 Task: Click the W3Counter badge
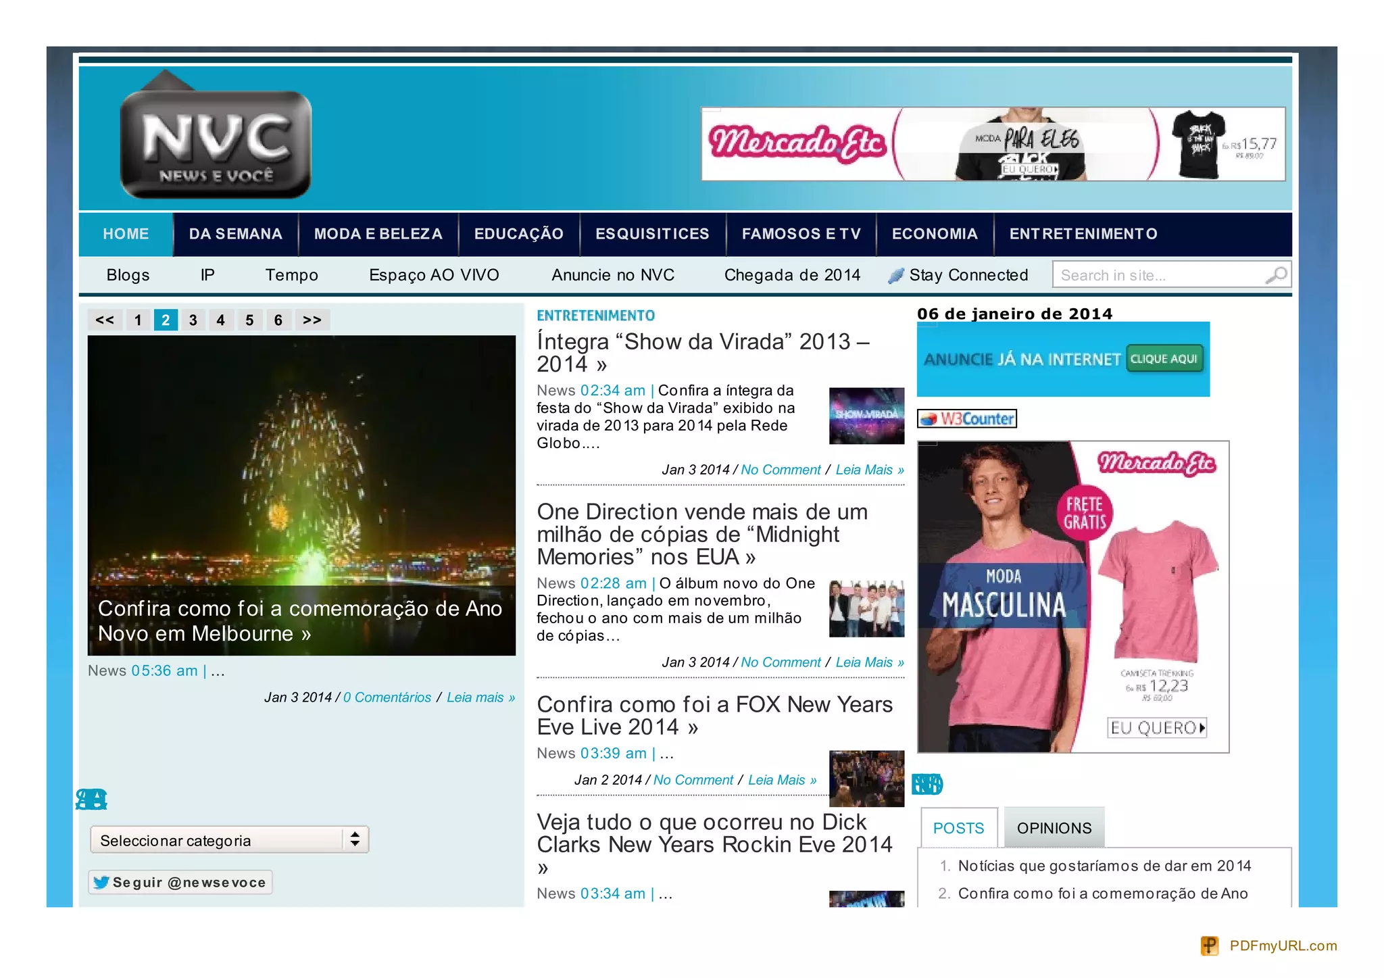pos(967,419)
